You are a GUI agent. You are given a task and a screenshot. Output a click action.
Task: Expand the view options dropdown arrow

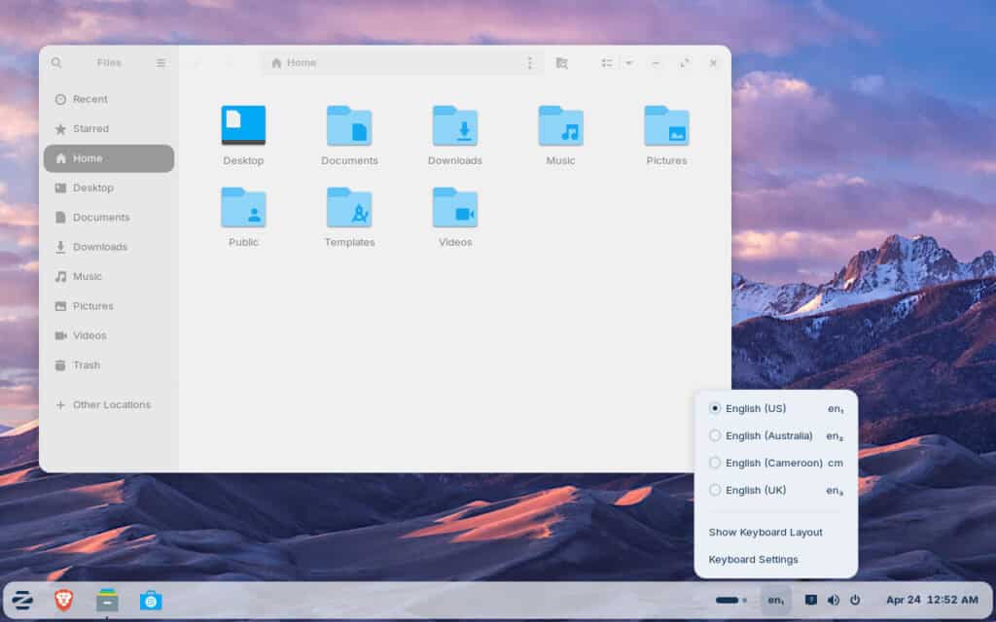(629, 63)
